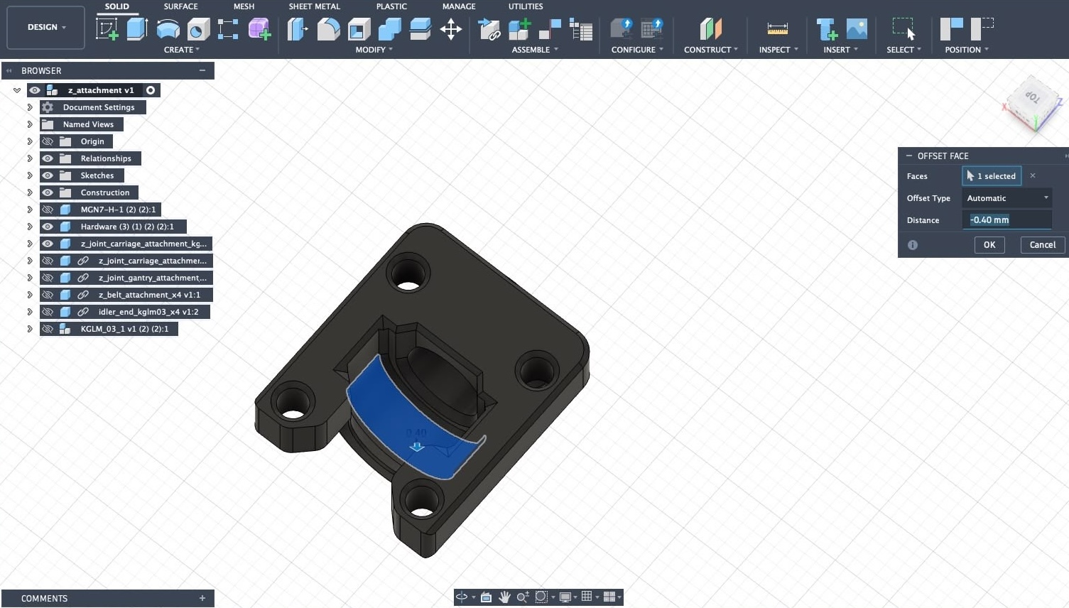The image size is (1069, 608).
Task: Click the Look At icon in navigation bar
Action: coord(486,597)
